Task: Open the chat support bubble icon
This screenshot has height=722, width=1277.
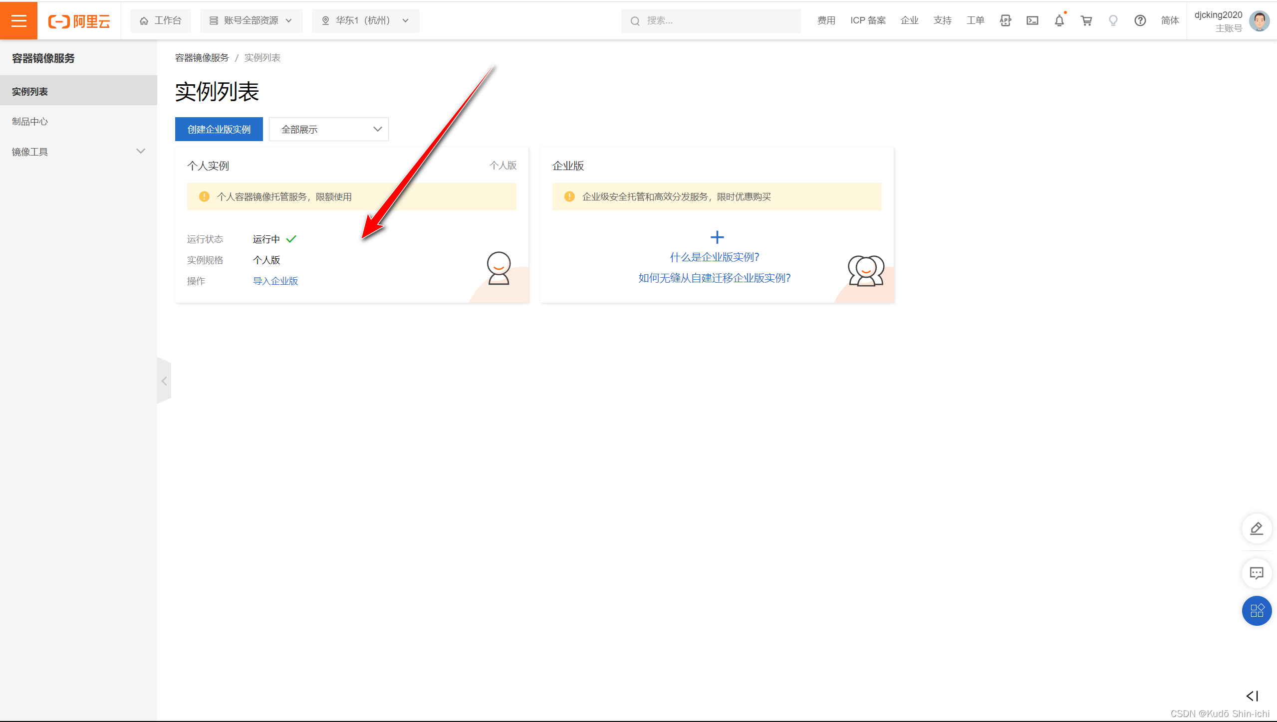Action: (1256, 573)
